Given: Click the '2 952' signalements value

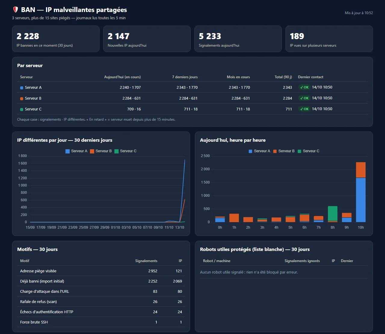Looking at the screenshot, I should [x=153, y=271].
